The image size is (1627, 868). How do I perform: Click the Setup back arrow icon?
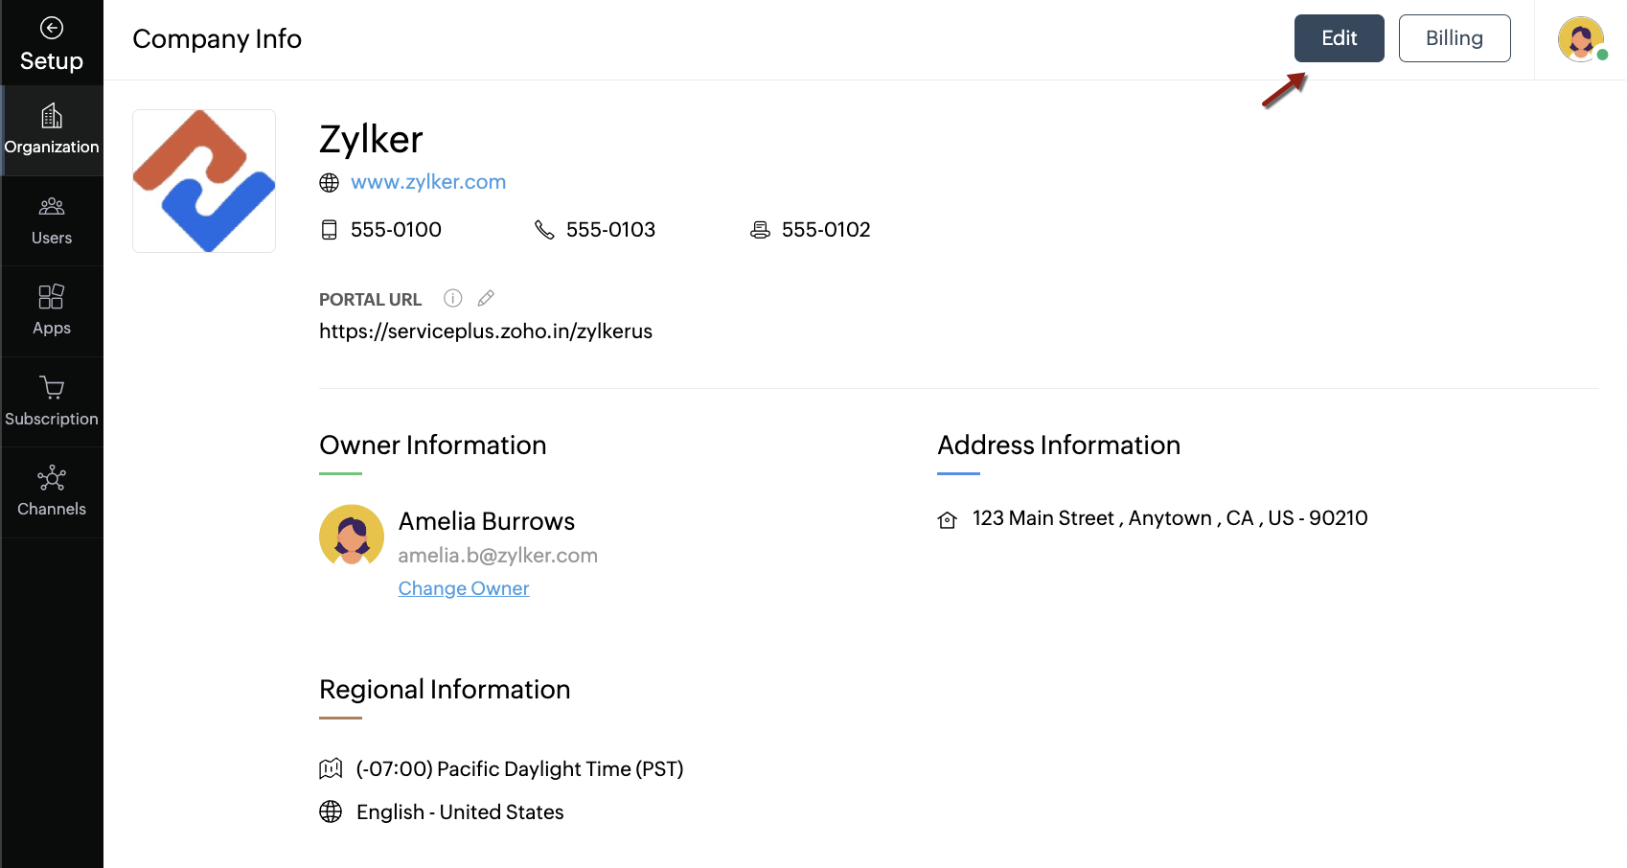point(52,28)
